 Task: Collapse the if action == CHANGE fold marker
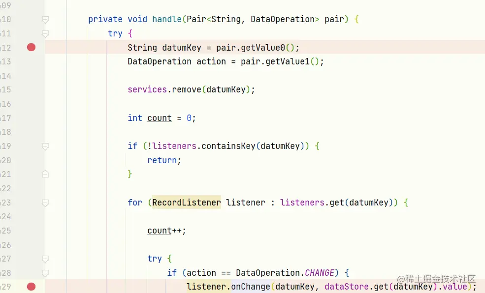coord(45,273)
